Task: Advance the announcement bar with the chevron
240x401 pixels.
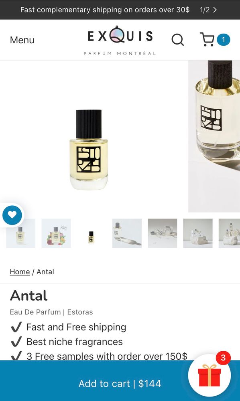Action: pyautogui.click(x=215, y=10)
